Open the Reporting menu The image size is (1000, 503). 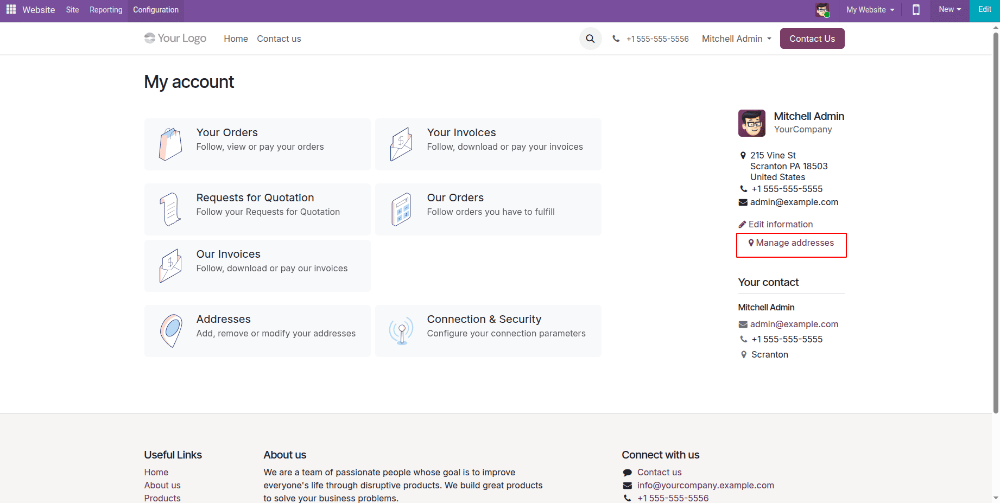click(x=106, y=10)
